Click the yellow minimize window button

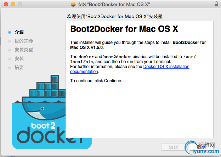coord(13,4)
